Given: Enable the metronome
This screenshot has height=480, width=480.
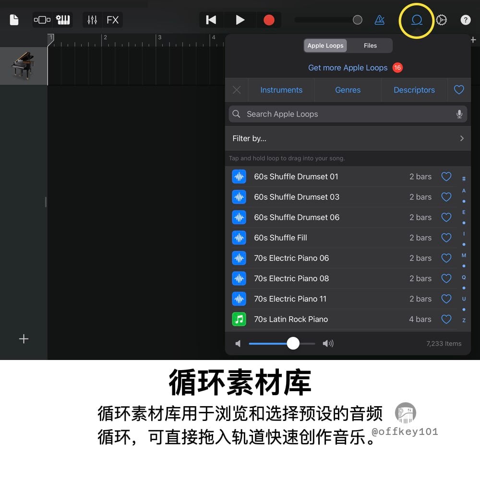Looking at the screenshot, I should (x=380, y=20).
